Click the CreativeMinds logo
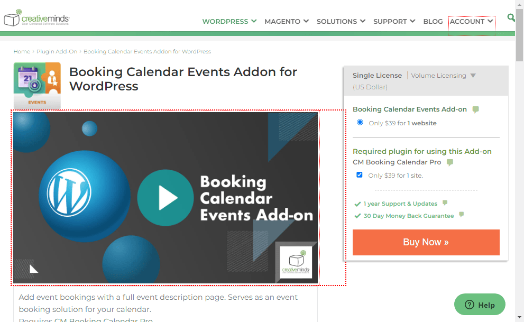 [x=36, y=18]
